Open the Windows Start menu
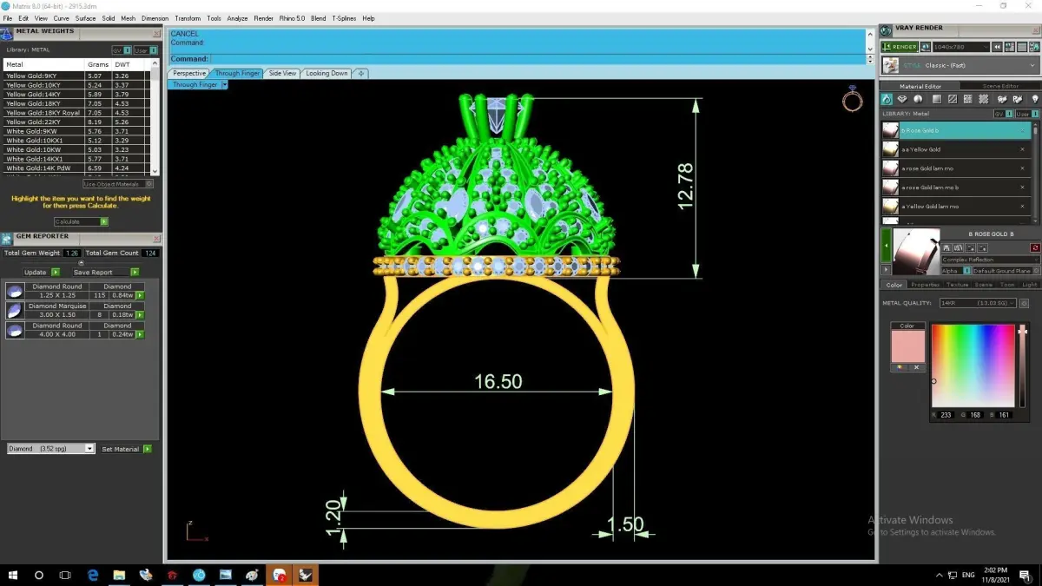The image size is (1042, 586). [x=12, y=575]
